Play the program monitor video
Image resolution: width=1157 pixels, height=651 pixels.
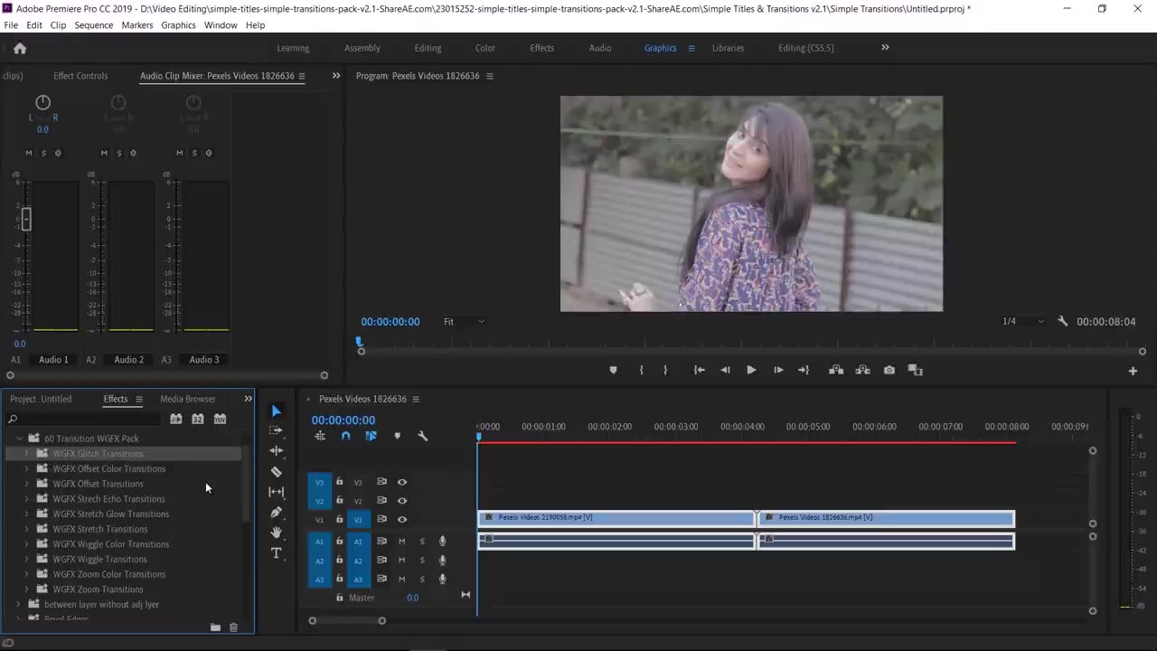(751, 370)
